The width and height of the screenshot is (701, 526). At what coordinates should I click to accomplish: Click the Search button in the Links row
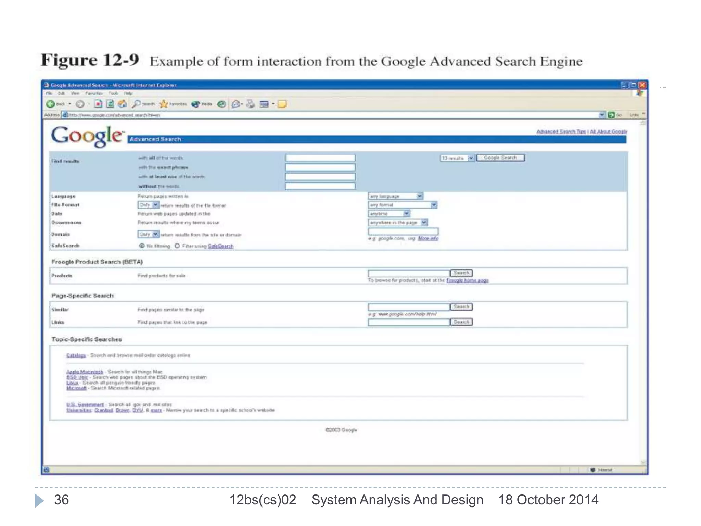tap(461, 322)
